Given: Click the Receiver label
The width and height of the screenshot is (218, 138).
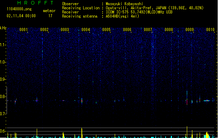Looking at the screenshot, I should coord(70,12).
